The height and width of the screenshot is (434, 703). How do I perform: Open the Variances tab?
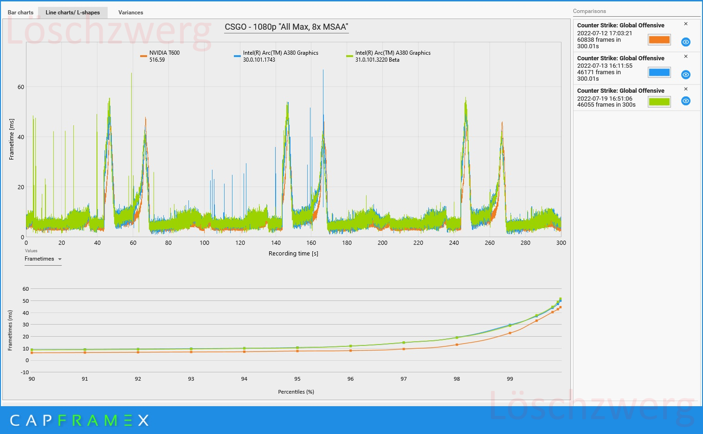[x=130, y=13]
